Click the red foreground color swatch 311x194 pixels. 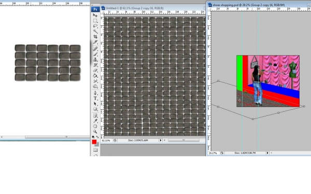[x=94, y=142]
